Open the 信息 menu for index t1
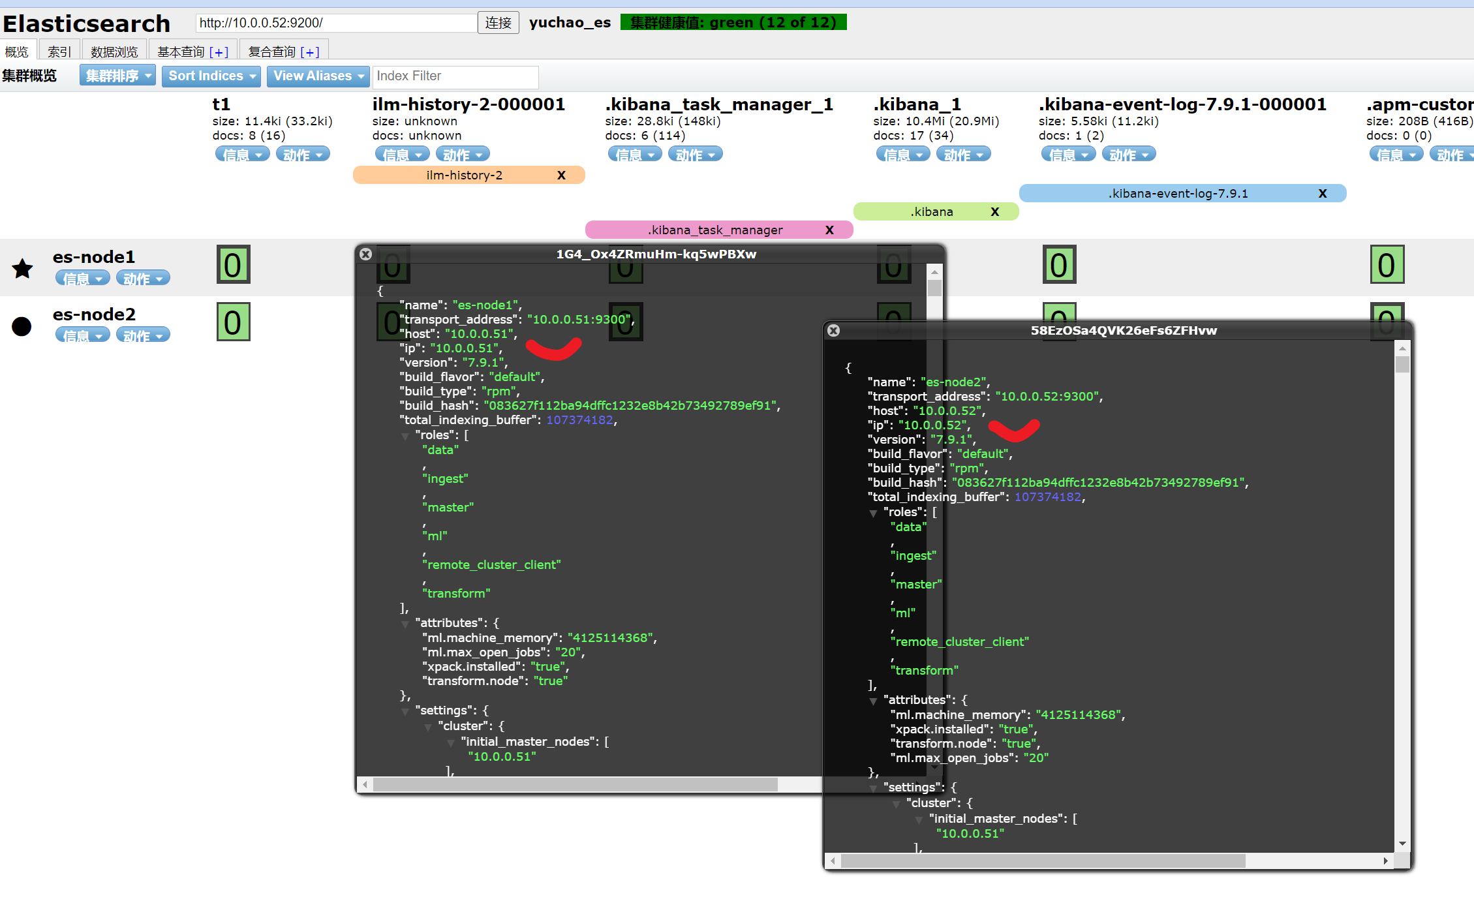This screenshot has width=1474, height=918. point(242,155)
